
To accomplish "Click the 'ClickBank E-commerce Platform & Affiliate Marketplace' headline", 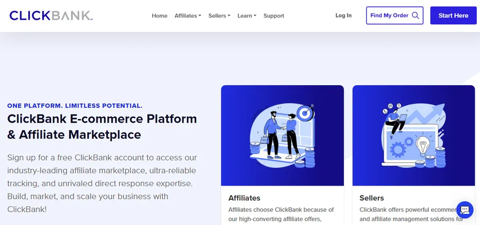I will pyautogui.click(x=102, y=126).
